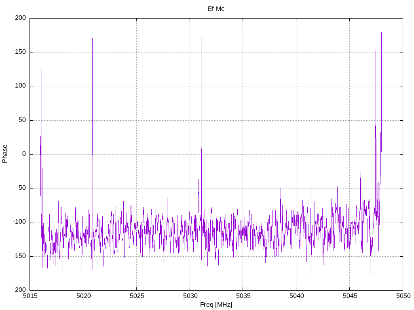Screen dimensions: 414x310
Task: Click the Freq [MHz] x-axis label
Action: (216, 305)
